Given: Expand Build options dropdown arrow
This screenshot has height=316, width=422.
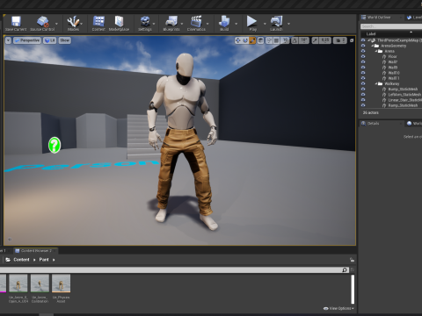Looking at the screenshot, I should click(x=236, y=24).
